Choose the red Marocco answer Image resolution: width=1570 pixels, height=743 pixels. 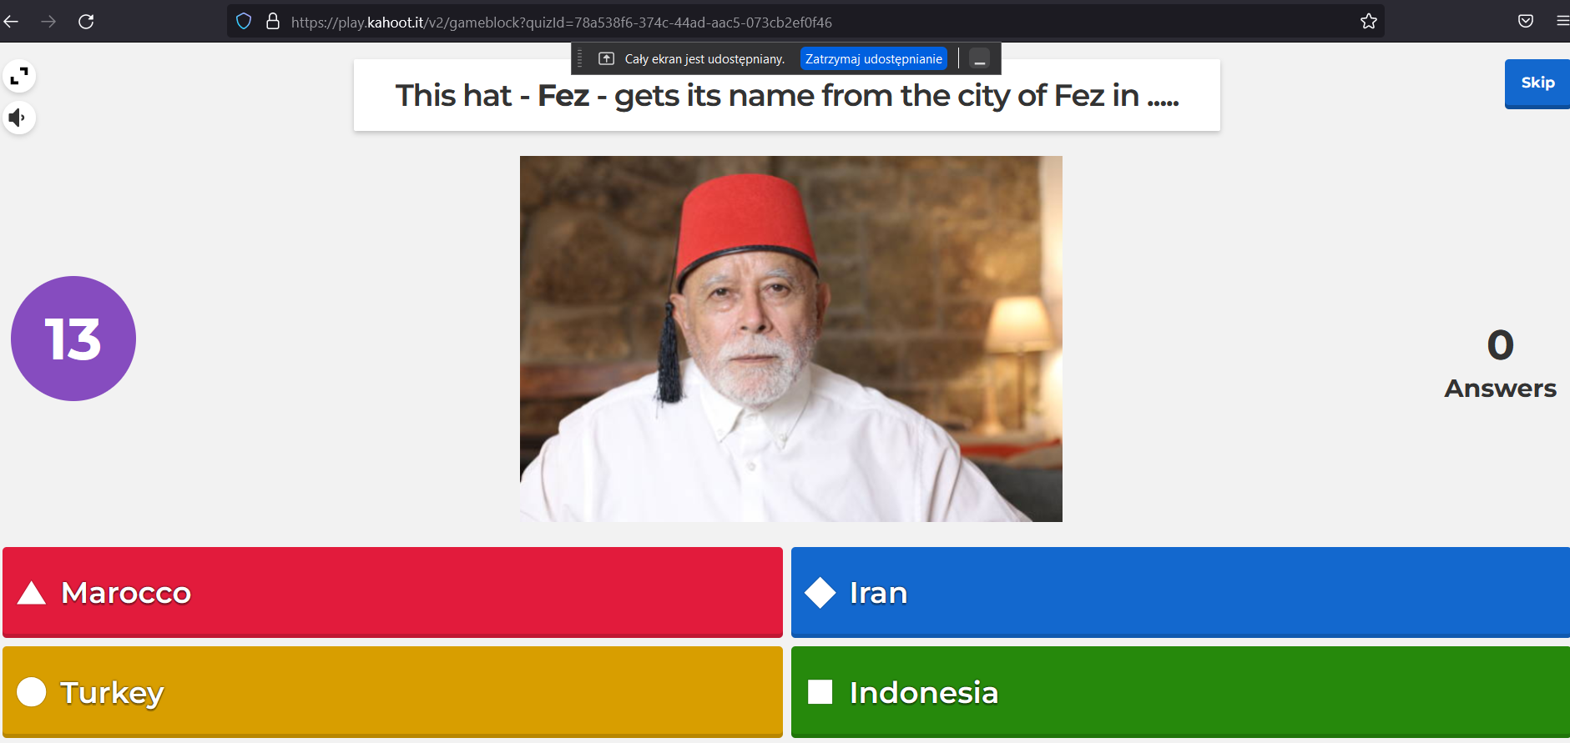(392, 592)
